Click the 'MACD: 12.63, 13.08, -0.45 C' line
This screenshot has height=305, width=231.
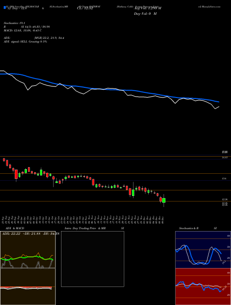(x=23, y=30)
